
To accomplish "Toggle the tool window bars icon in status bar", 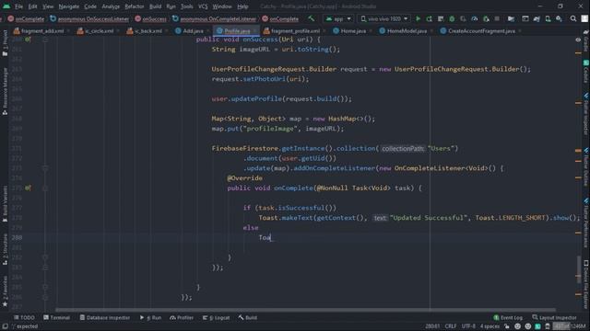I will (x=5, y=326).
